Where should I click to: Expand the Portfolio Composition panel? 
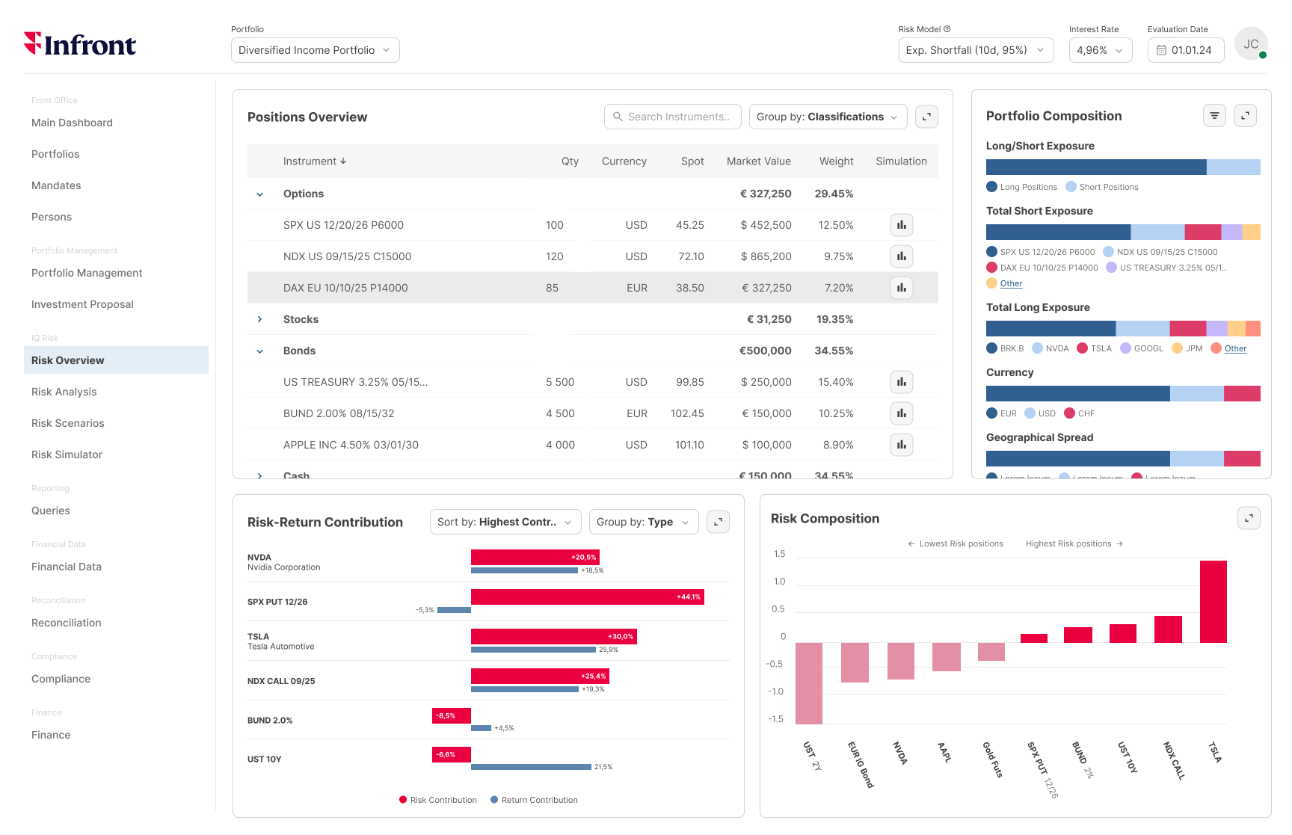click(x=1245, y=116)
